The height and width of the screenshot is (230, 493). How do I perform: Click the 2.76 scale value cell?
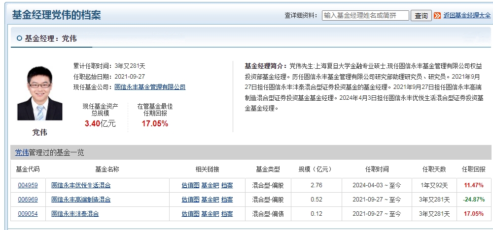tap(317, 185)
